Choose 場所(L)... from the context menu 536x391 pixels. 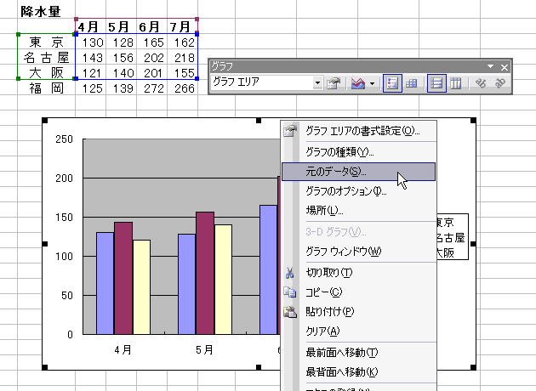tap(358, 210)
